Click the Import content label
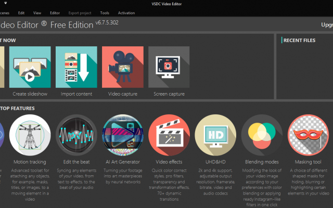Image resolution: width=333 pixels, height=208 pixels. pos(76,94)
